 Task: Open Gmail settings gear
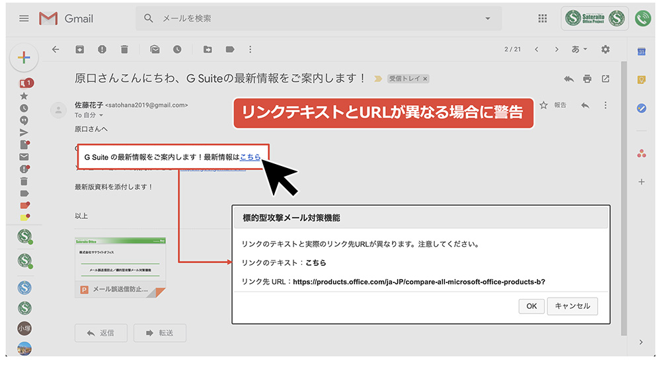point(605,50)
